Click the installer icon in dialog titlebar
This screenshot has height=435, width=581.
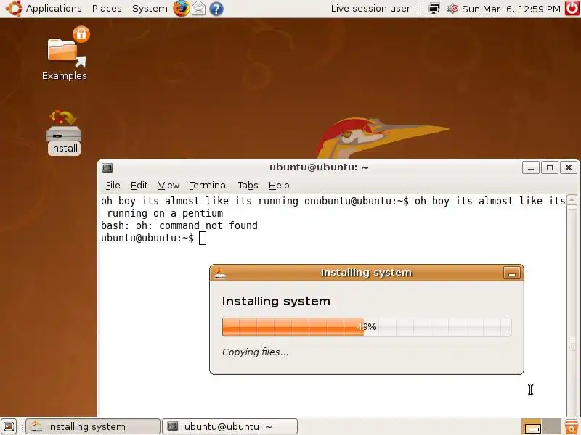coord(220,273)
